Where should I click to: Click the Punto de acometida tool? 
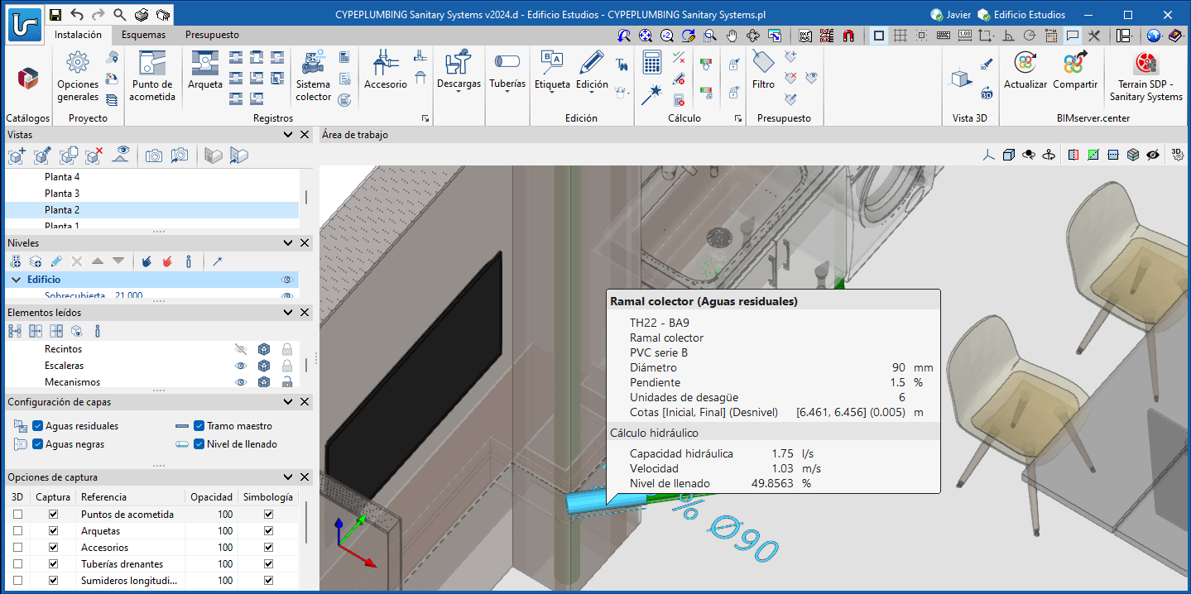click(x=153, y=76)
